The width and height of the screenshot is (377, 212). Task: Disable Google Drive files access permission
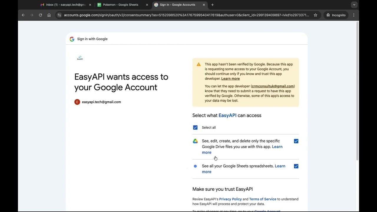(296, 141)
